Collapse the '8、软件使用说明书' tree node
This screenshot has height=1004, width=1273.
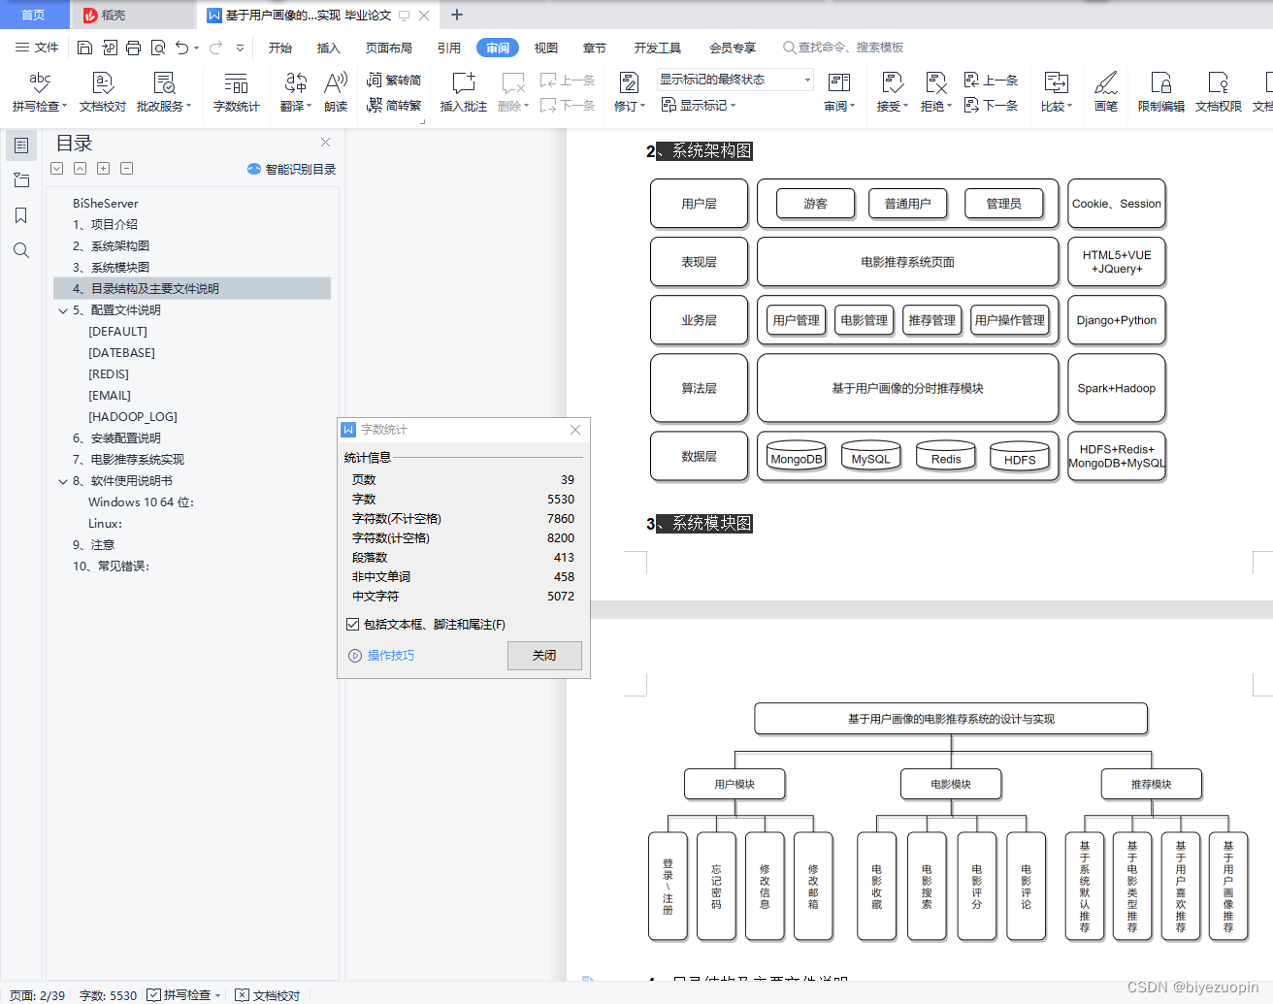coord(63,481)
